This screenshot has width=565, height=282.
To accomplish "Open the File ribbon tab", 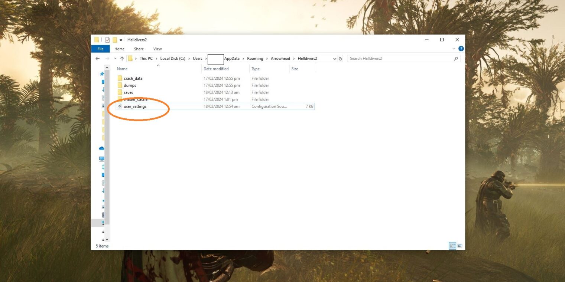I will coord(100,49).
